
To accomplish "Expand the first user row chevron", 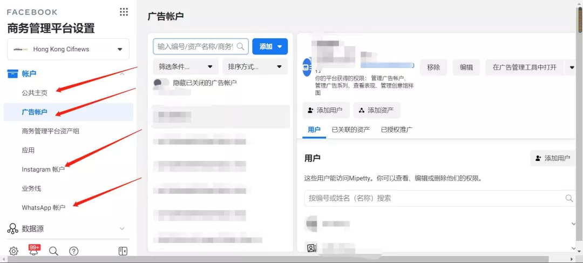I will pyautogui.click(x=573, y=224).
